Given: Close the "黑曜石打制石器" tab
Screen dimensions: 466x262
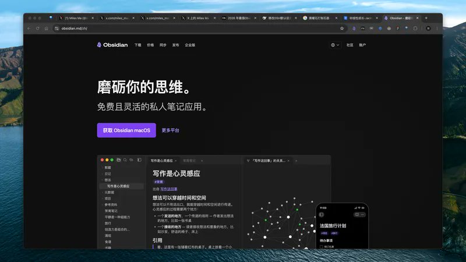Looking at the screenshot, I should point(337,18).
